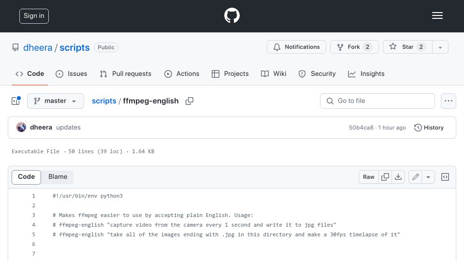The image size is (464, 261).
Task: Fork the repository
Action: pyautogui.click(x=354, y=47)
